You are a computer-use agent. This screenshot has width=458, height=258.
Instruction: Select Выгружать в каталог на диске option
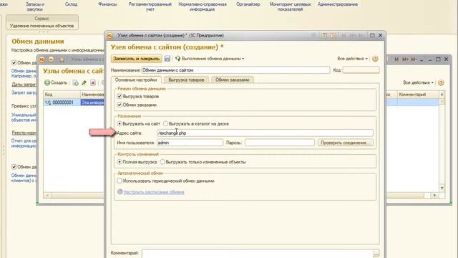165,124
